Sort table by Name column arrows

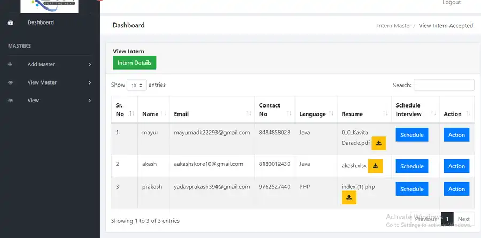(x=164, y=114)
